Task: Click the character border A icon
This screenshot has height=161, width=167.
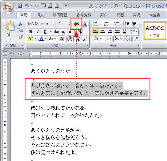Action: (x=85, y=24)
